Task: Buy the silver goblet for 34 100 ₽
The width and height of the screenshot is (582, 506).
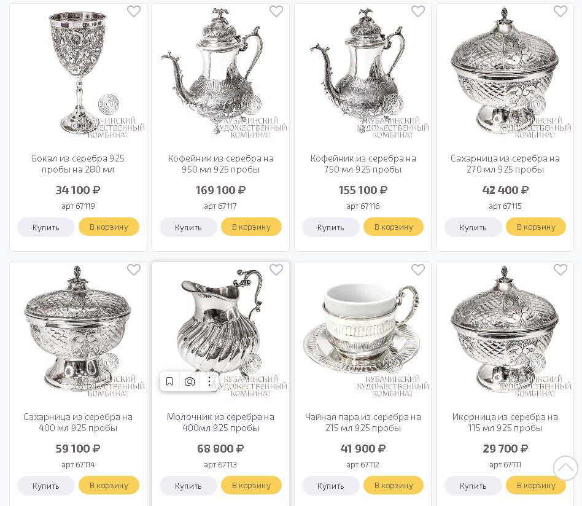Action: coord(45,227)
